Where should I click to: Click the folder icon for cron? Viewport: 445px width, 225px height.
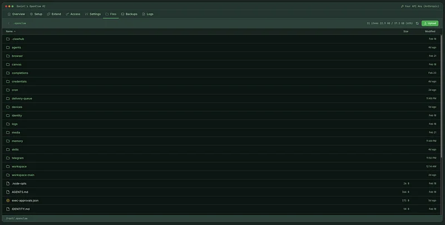click(x=8, y=90)
